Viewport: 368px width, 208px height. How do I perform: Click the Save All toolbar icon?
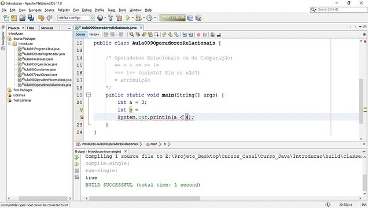coord(31,18)
